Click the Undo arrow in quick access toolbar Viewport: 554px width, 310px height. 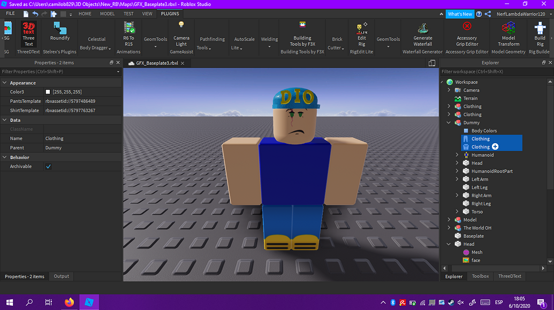35,14
